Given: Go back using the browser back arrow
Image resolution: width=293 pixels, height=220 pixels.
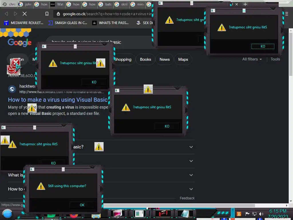Looking at the screenshot, I should [6, 14].
